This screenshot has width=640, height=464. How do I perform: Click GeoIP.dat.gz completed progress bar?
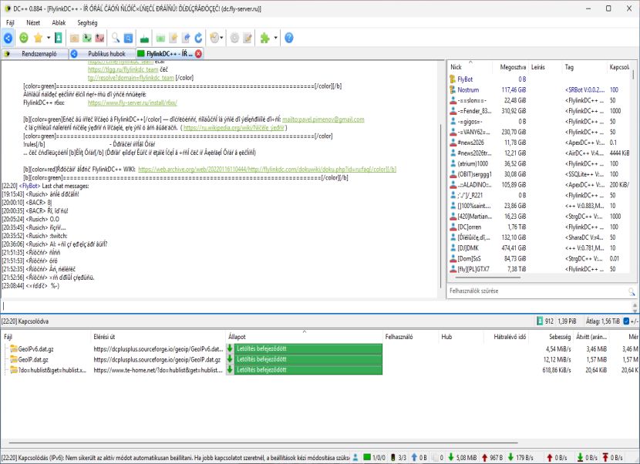[308, 359]
